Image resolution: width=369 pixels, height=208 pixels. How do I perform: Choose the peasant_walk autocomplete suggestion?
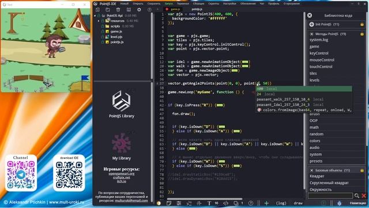[304, 99]
